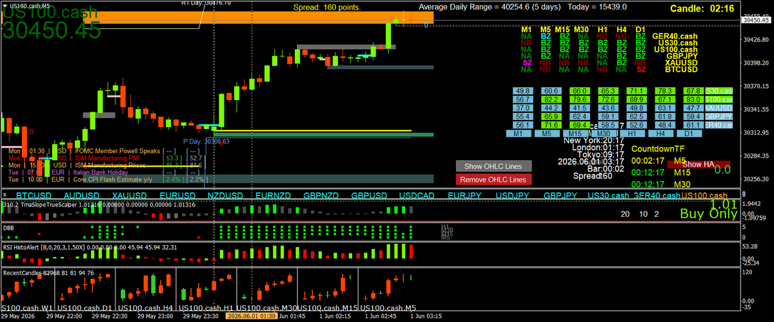Click the blue XAUUSD row label in RSI table
This screenshot has height=322, width=774.
719,108
